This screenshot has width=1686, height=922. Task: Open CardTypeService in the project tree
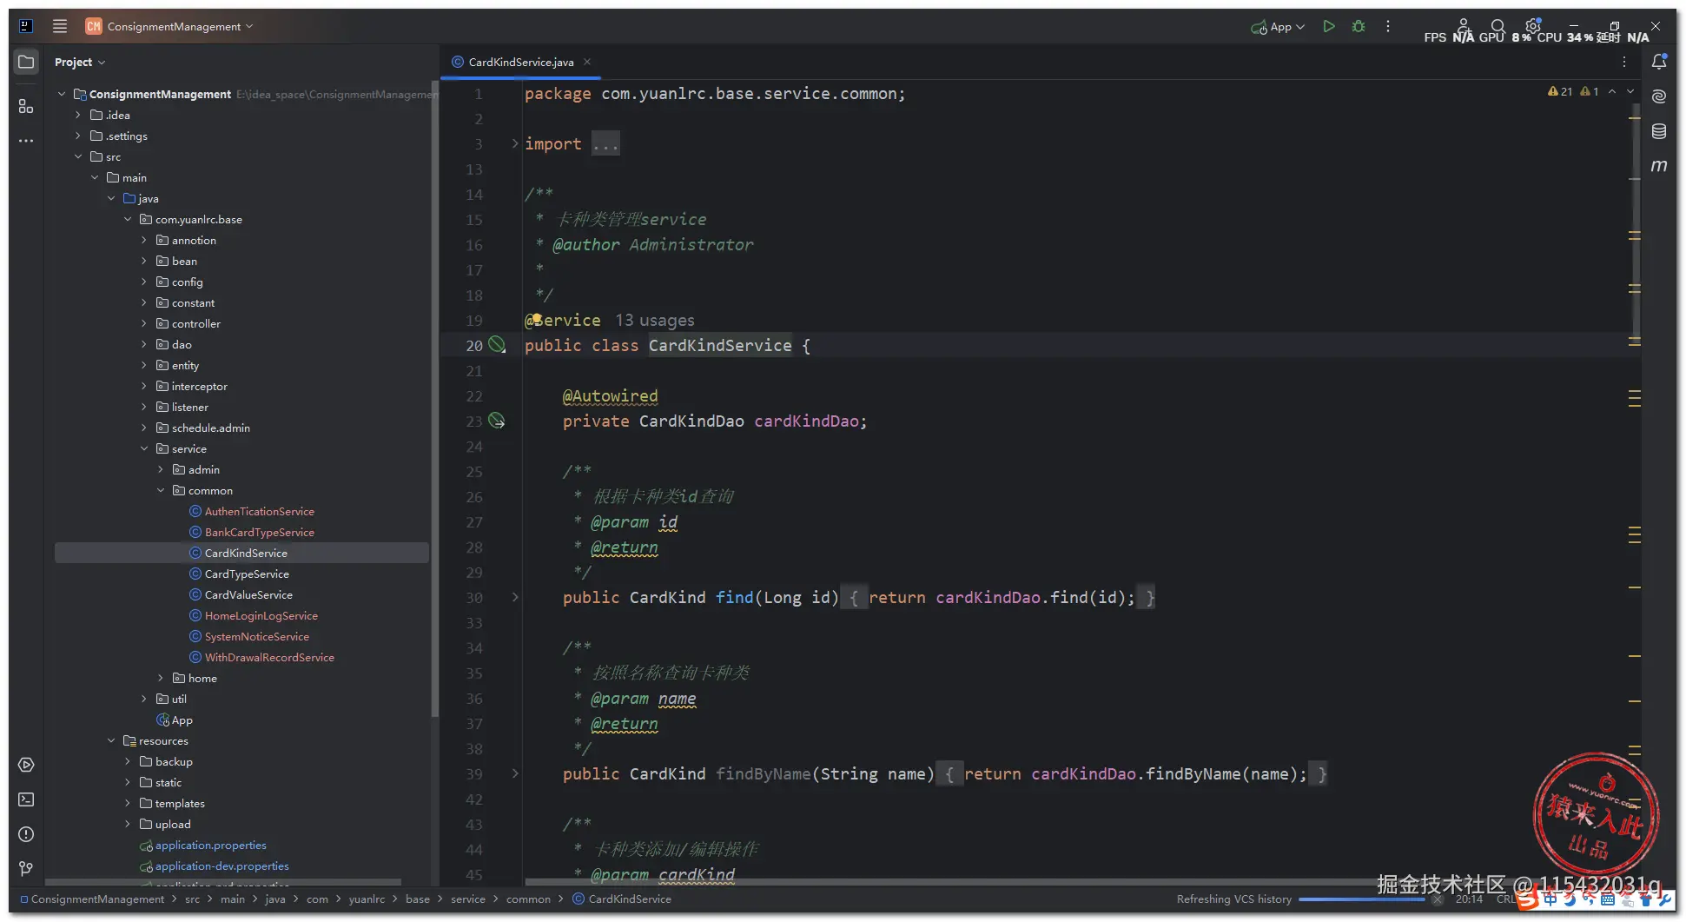[x=247, y=574]
